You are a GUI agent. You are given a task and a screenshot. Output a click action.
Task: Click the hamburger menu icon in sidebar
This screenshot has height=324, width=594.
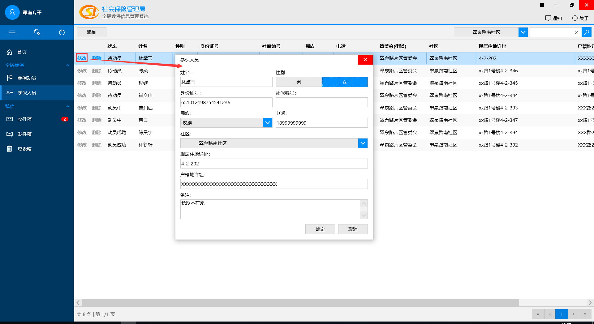pos(12,32)
